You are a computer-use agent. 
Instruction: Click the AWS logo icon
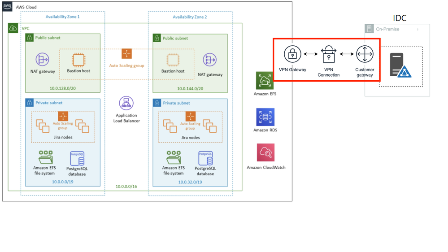tap(7, 6)
